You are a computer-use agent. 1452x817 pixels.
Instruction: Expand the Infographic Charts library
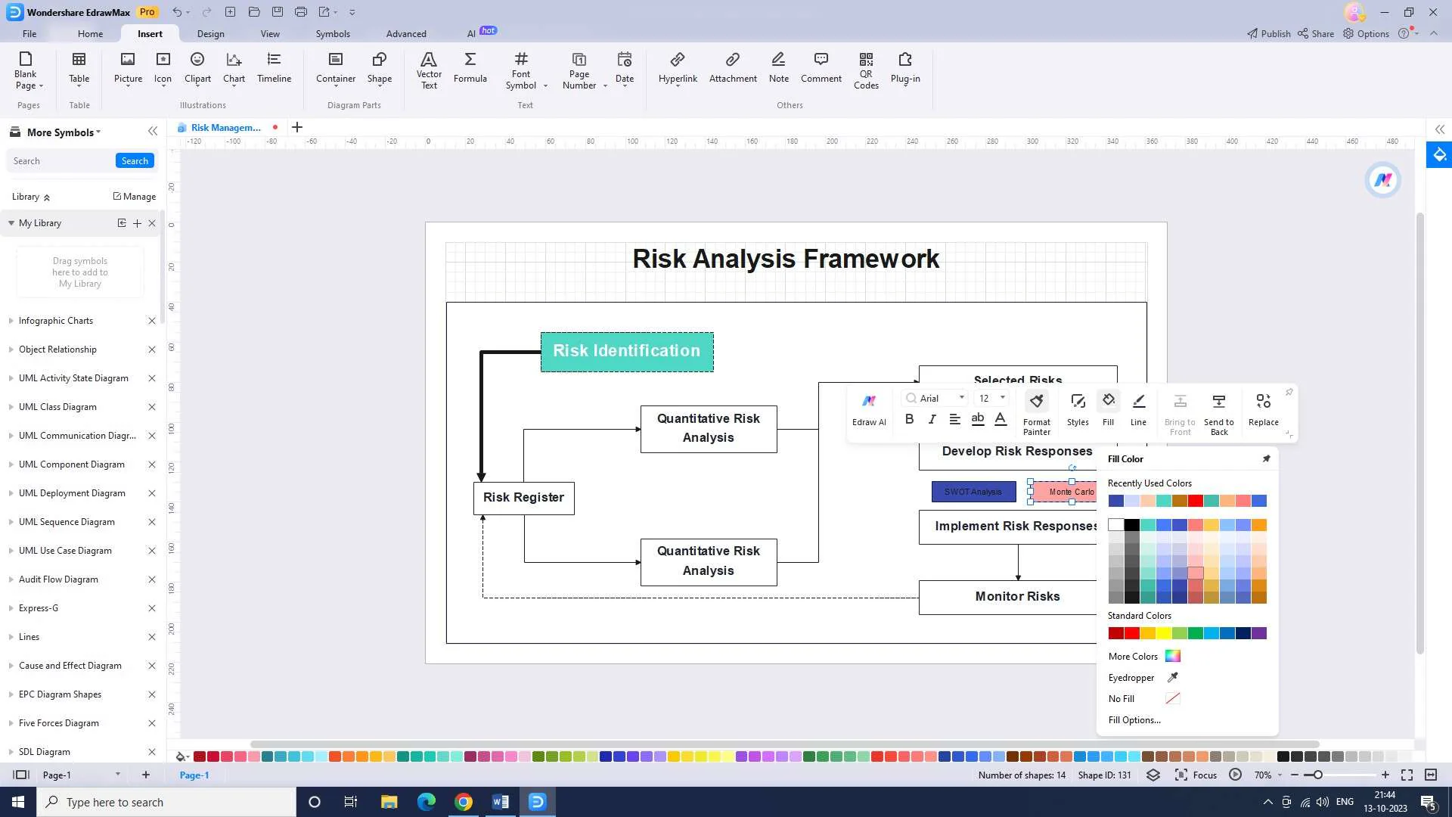pos(56,321)
